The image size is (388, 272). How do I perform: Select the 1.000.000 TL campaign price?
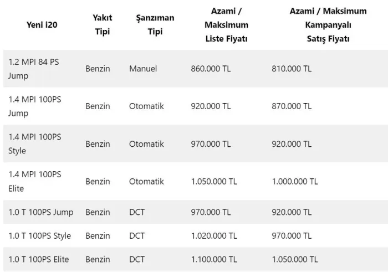(295, 182)
